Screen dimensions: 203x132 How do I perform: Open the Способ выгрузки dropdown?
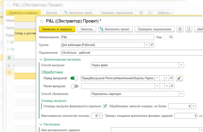181,65
